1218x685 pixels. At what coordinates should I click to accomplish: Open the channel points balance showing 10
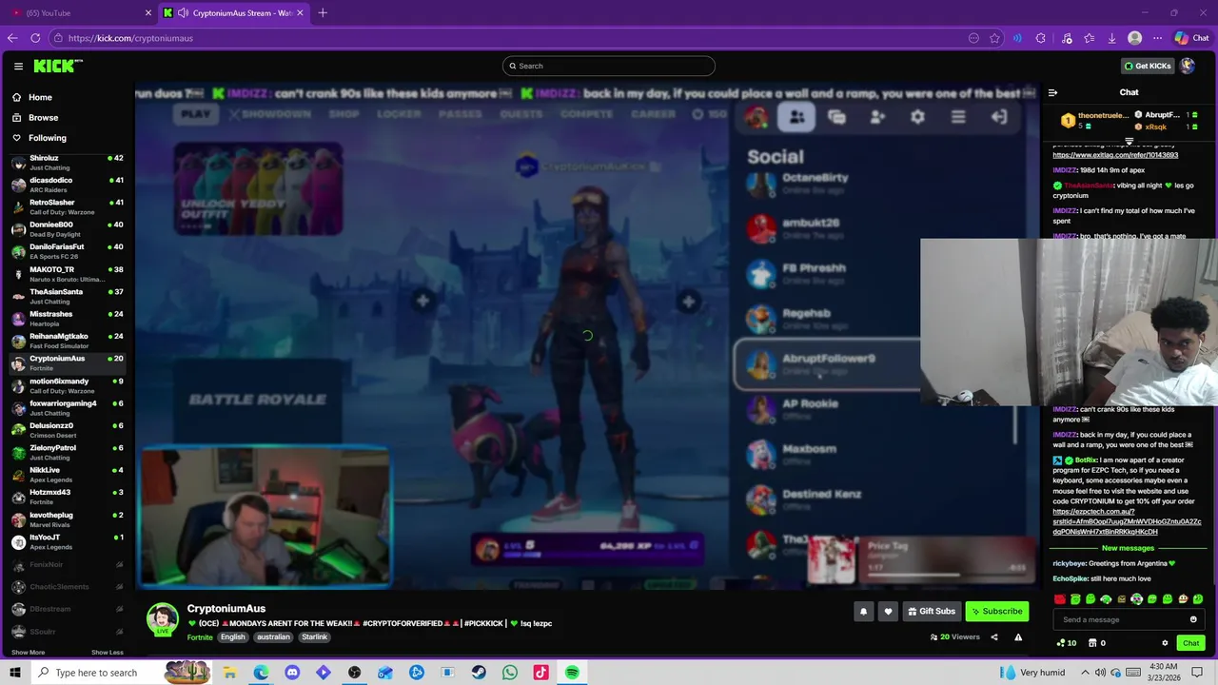pyautogui.click(x=1067, y=643)
